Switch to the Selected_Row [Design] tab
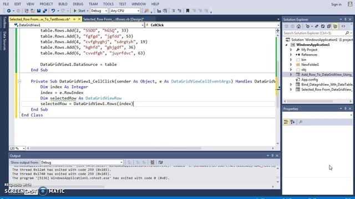The height and width of the screenshot is (199, 355). tap(113, 19)
